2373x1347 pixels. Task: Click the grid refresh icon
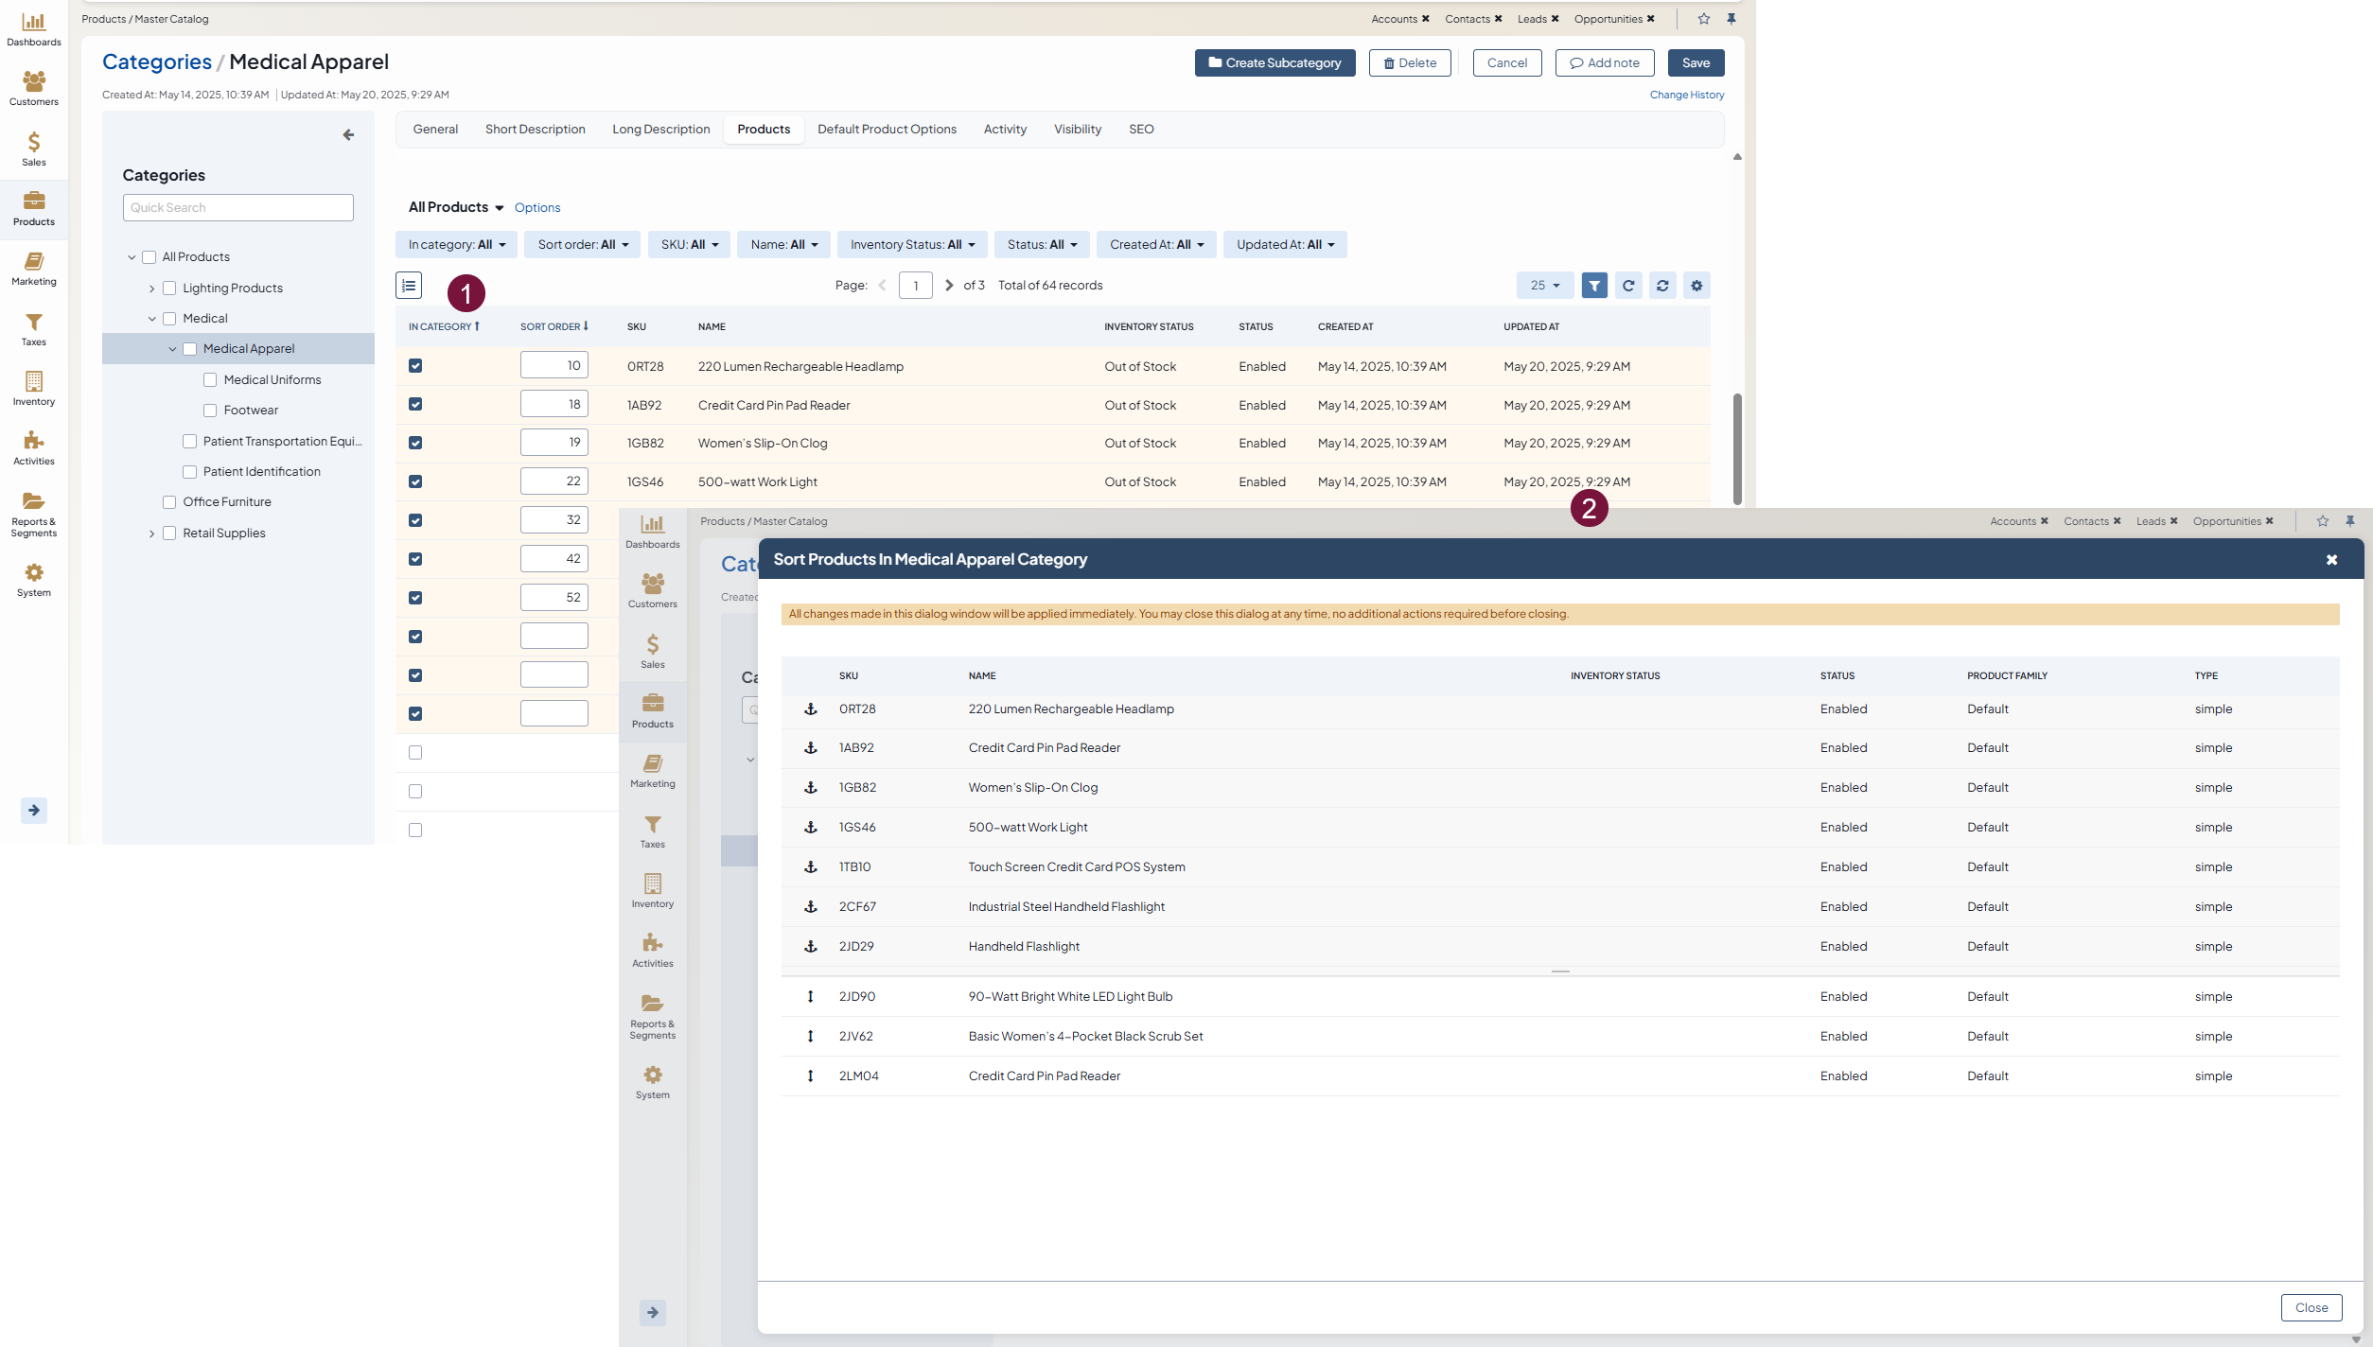click(1628, 285)
